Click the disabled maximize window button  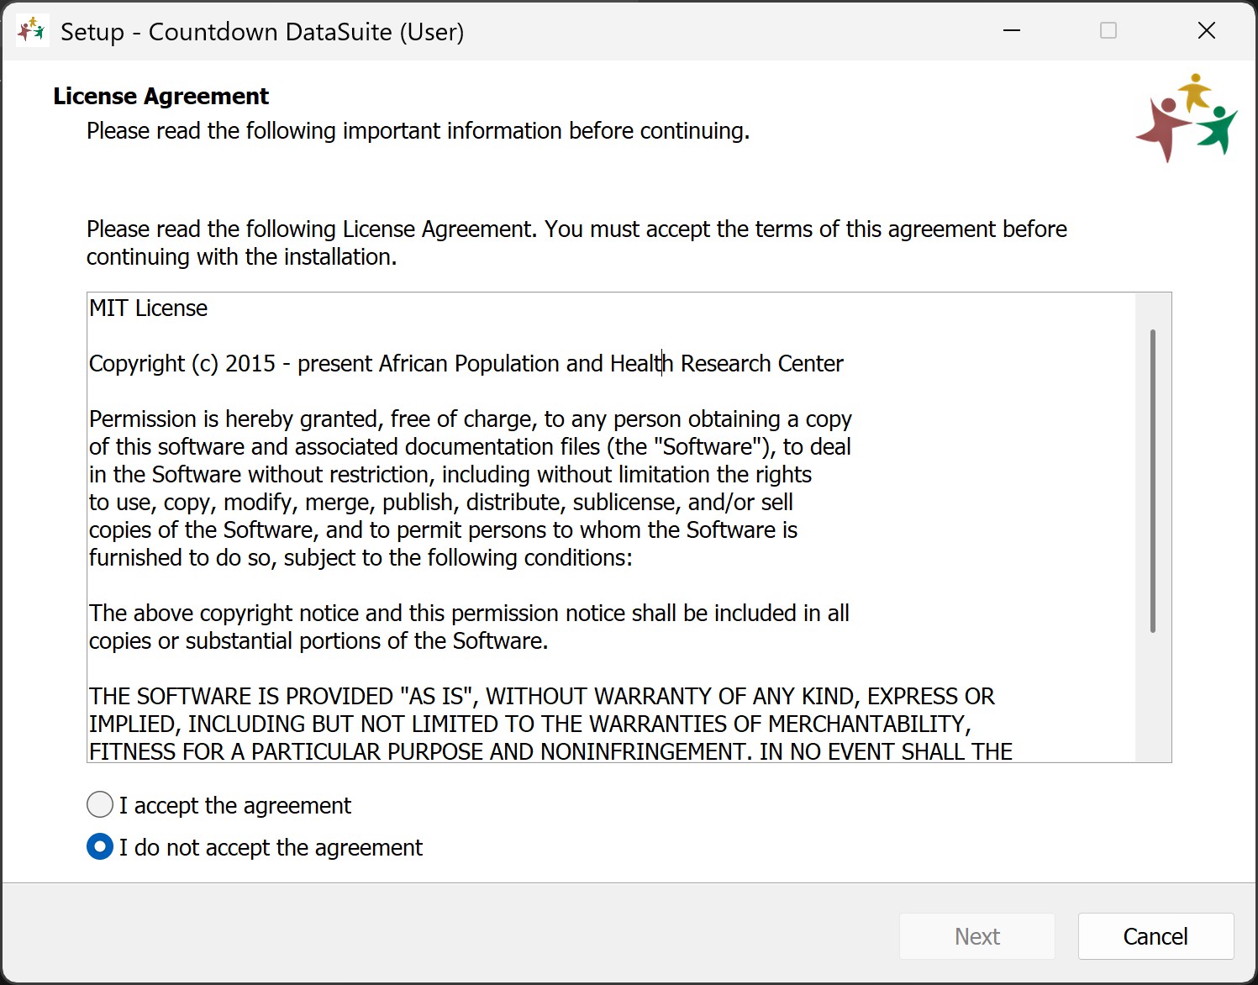tap(1108, 31)
